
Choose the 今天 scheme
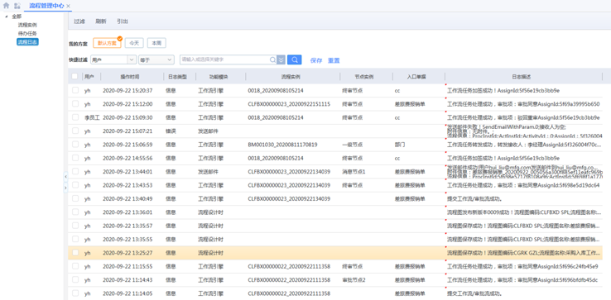pyautogui.click(x=134, y=43)
